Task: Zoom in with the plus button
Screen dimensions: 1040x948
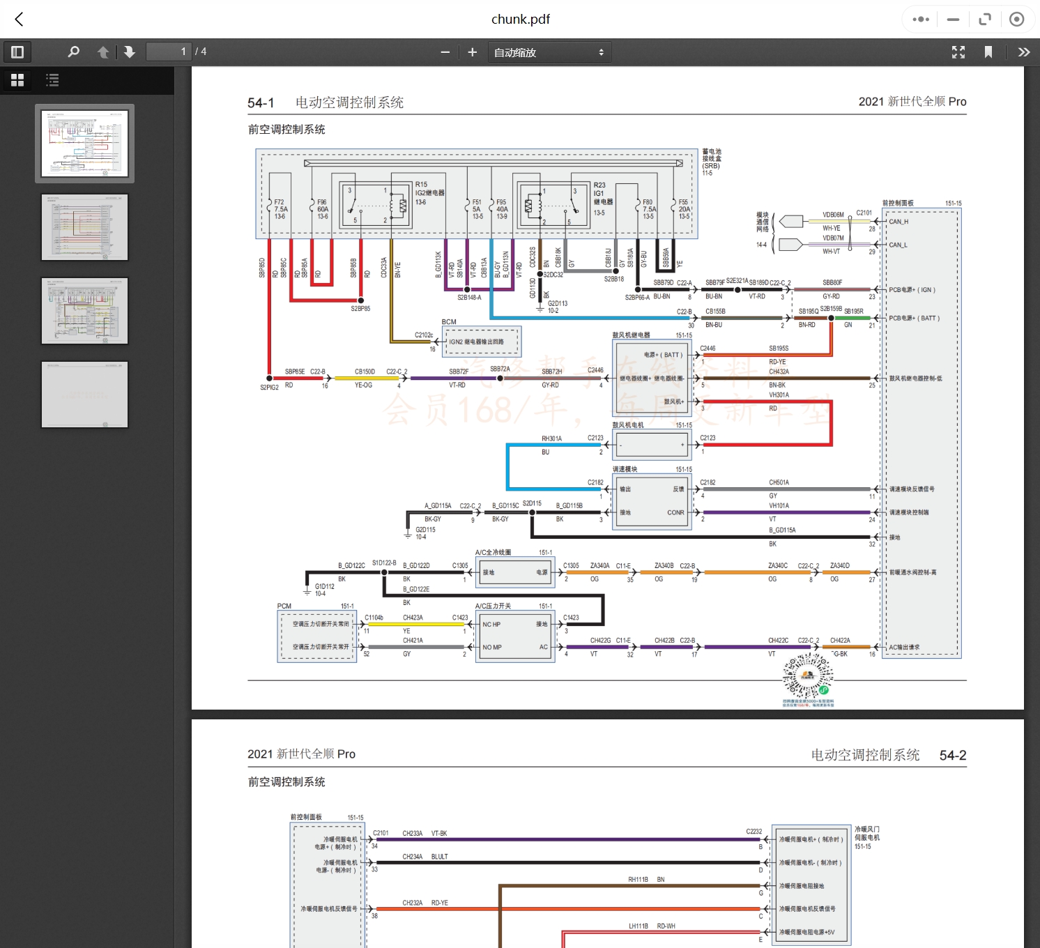Action: (x=472, y=52)
